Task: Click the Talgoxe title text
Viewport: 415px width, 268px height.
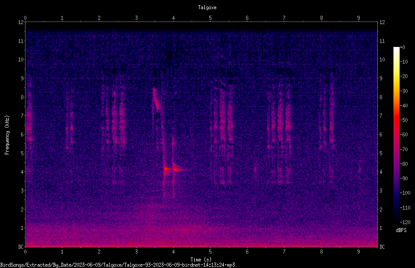Action: click(207, 7)
